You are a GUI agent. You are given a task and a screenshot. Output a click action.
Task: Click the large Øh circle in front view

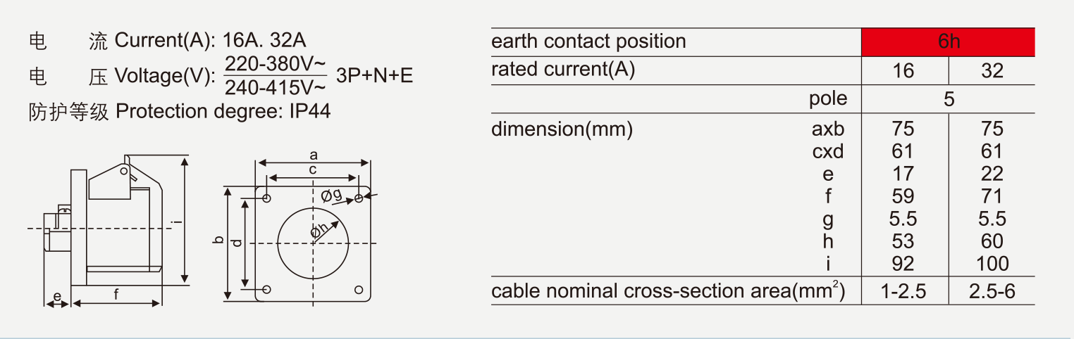[x=313, y=243]
